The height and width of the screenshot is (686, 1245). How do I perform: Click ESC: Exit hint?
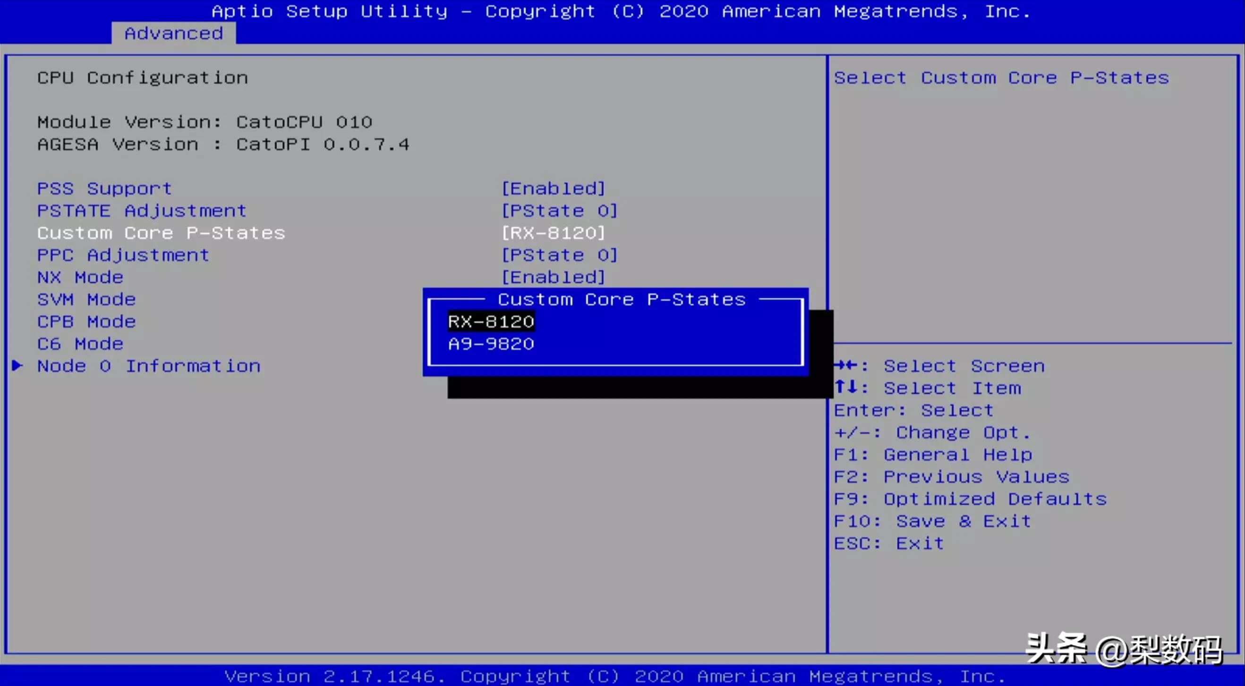click(889, 543)
